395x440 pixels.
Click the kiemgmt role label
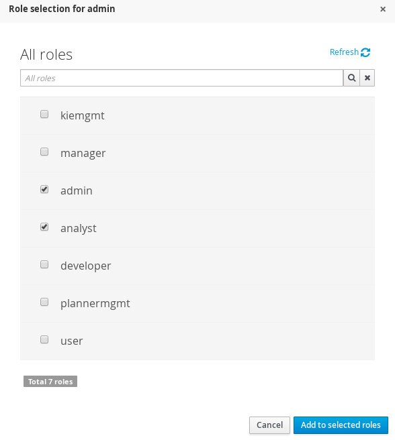click(x=83, y=115)
